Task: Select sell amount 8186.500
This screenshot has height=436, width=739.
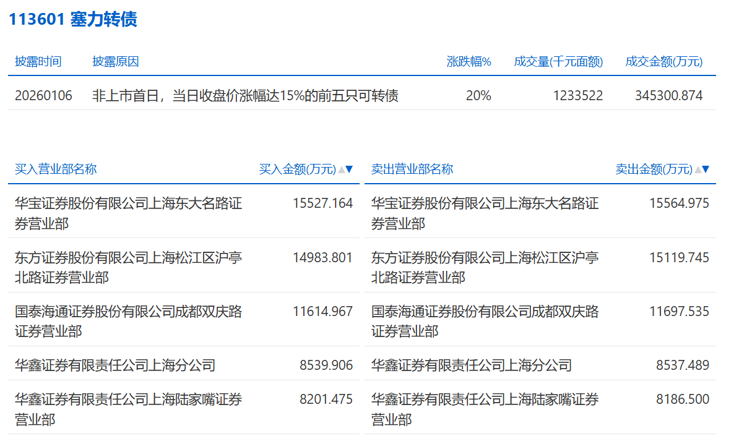Action: [683, 400]
